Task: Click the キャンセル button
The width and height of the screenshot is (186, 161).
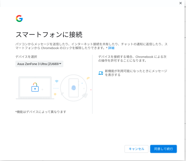Action: pyautogui.click(x=136, y=149)
